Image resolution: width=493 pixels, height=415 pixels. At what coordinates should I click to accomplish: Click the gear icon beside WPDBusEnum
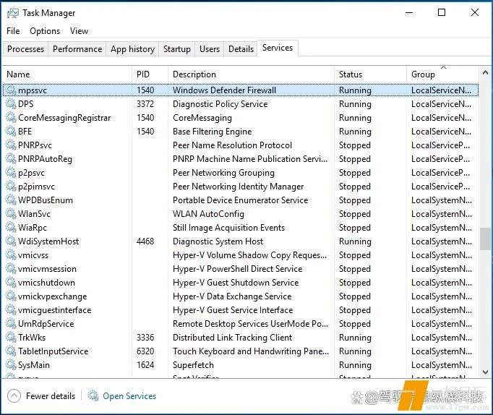pyautogui.click(x=11, y=200)
